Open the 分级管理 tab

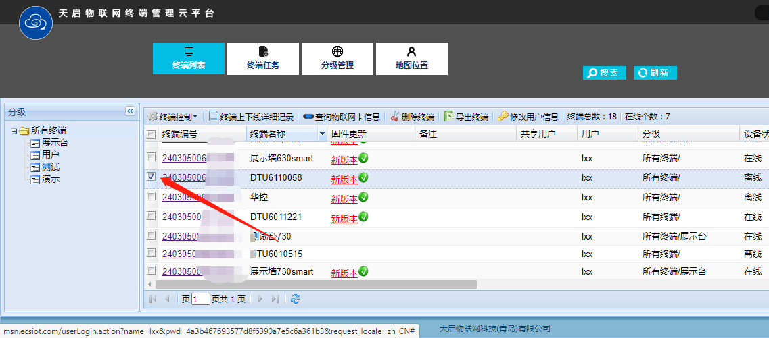coord(337,58)
